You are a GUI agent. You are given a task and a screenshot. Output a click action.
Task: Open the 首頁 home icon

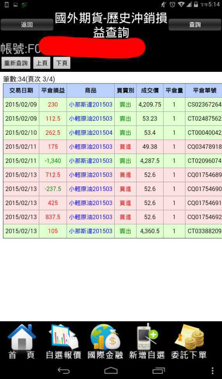tap(21, 337)
